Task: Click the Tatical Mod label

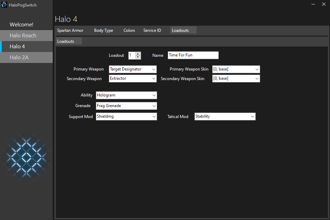Action: coord(178,117)
